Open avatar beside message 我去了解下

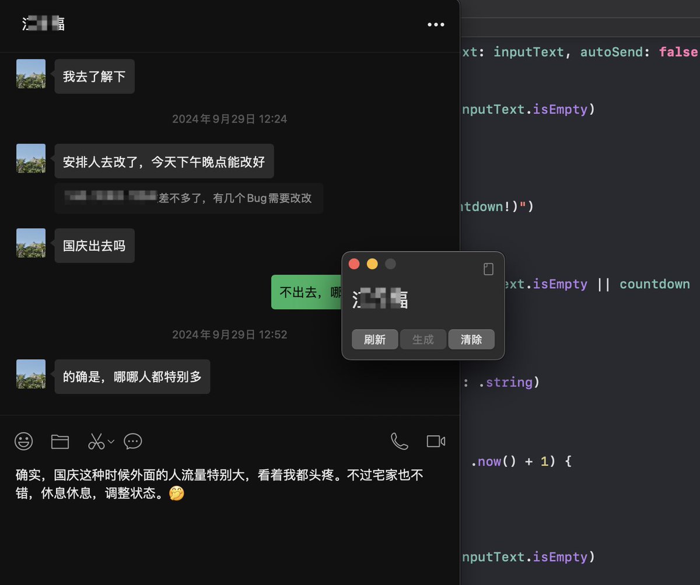coord(31,73)
